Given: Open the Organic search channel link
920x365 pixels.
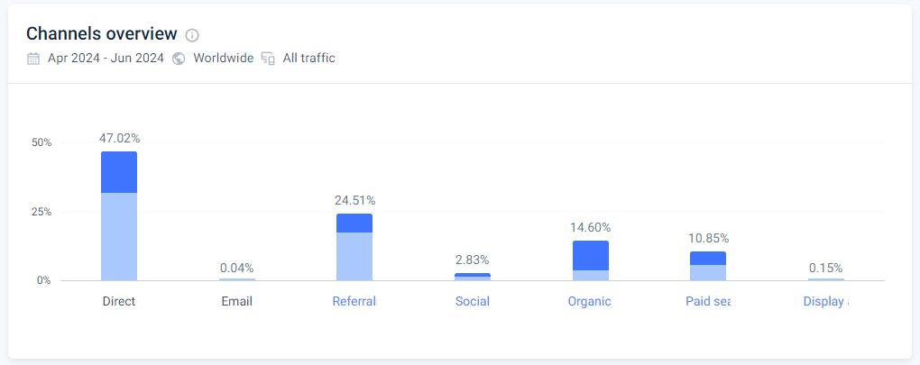Looking at the screenshot, I should [590, 301].
